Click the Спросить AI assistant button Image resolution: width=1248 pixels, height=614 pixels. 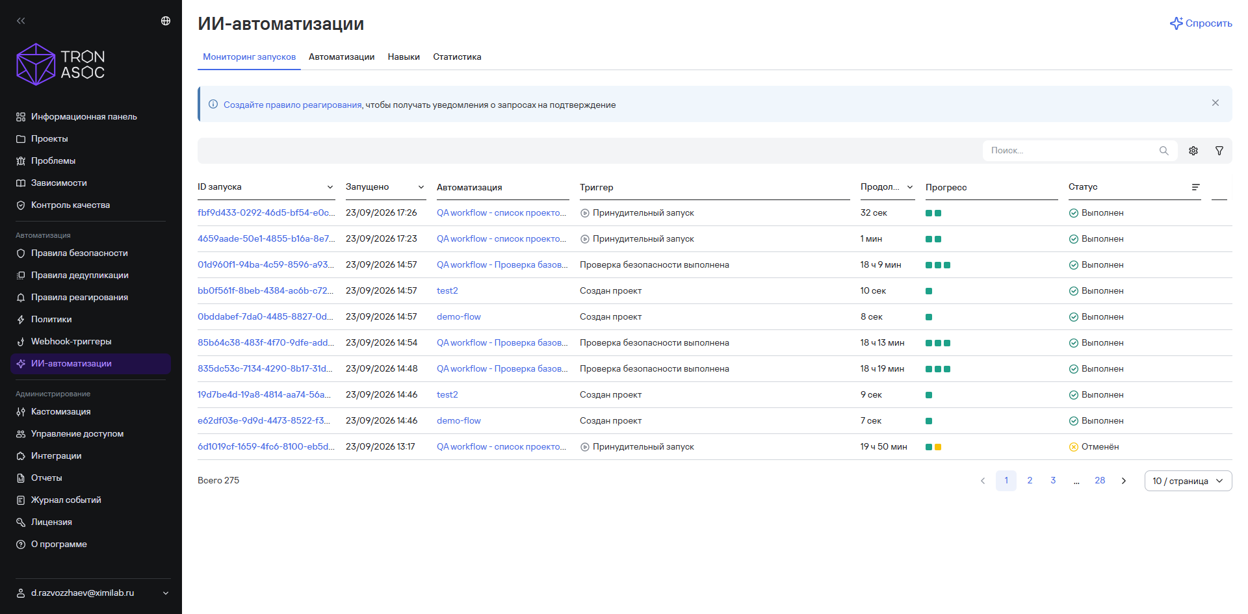tap(1201, 23)
